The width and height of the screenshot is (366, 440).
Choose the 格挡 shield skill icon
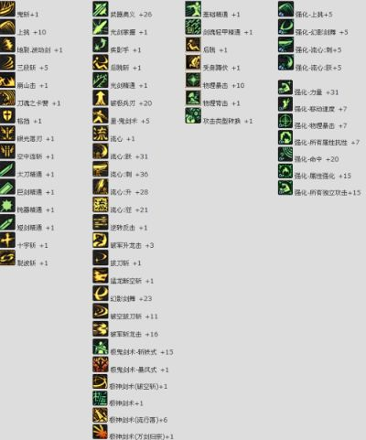pyautogui.click(x=7, y=116)
